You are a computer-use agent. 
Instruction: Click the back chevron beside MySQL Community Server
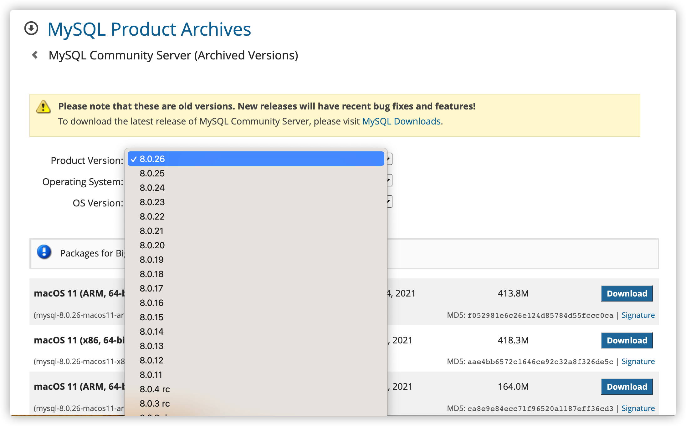[x=35, y=55]
